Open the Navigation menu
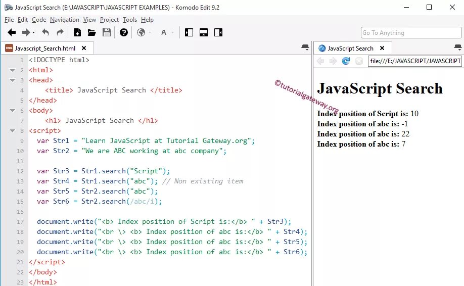 [x=65, y=20]
